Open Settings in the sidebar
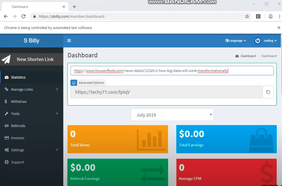282x186 pixels. coord(32,150)
